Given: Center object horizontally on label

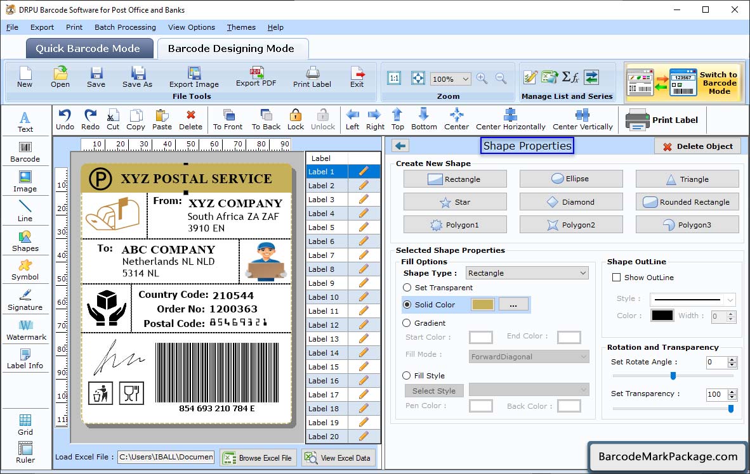Looking at the screenshot, I should [x=510, y=120].
